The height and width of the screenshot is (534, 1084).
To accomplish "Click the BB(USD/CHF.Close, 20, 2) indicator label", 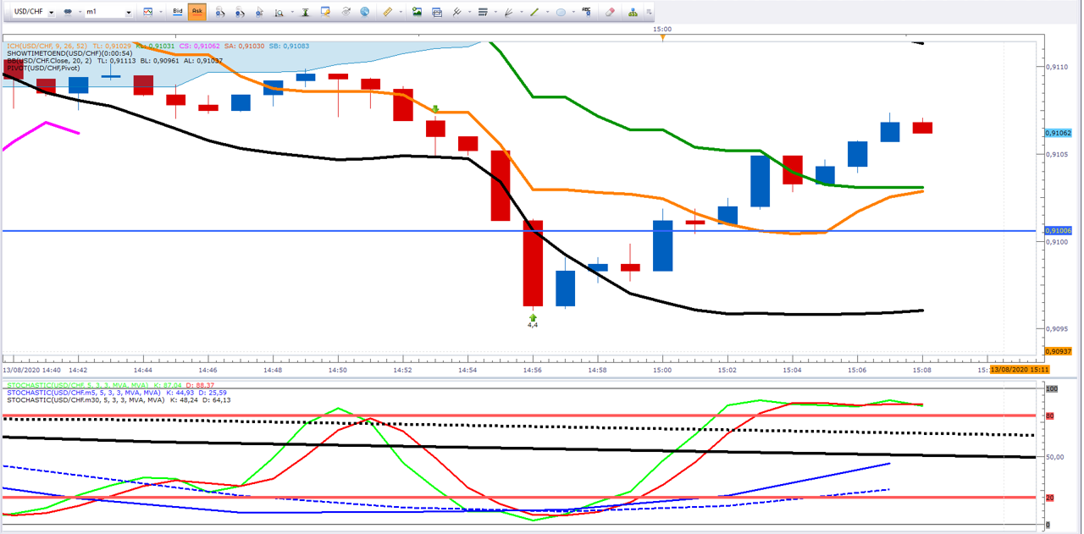I will [x=49, y=61].
